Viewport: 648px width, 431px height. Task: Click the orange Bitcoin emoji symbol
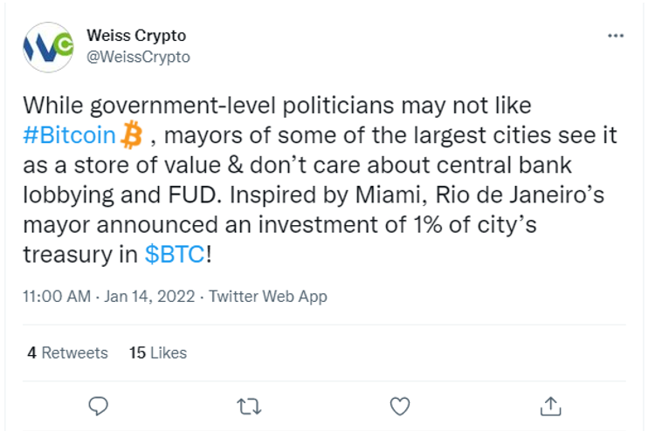(131, 135)
